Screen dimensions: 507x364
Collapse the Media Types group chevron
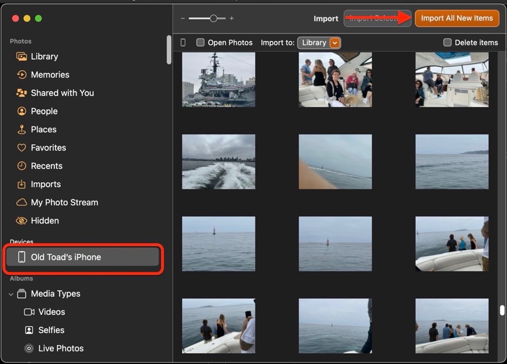click(x=11, y=294)
